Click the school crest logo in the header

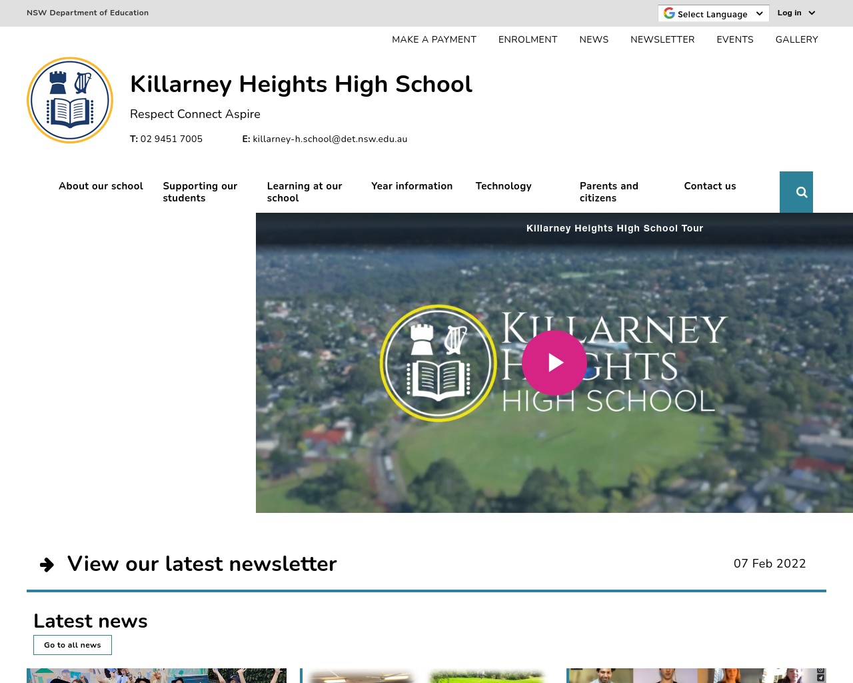70,100
